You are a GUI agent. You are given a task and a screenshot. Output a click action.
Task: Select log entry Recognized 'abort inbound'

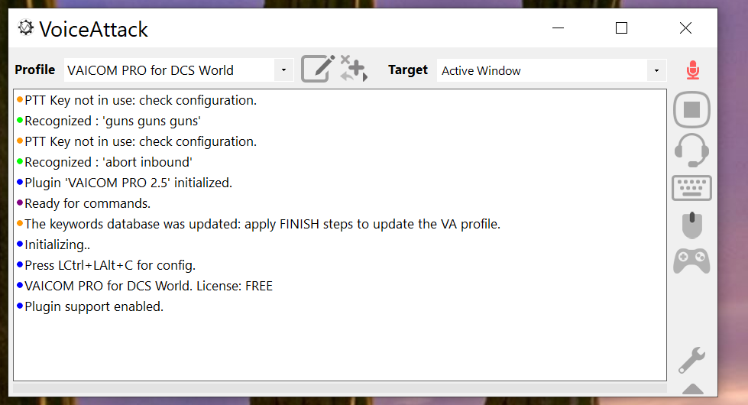(x=105, y=162)
